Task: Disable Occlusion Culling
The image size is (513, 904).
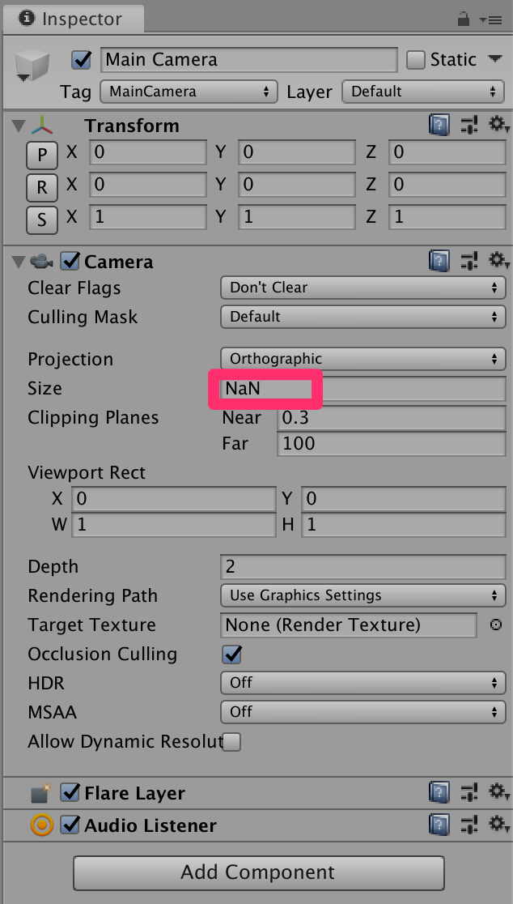Action: [x=231, y=654]
